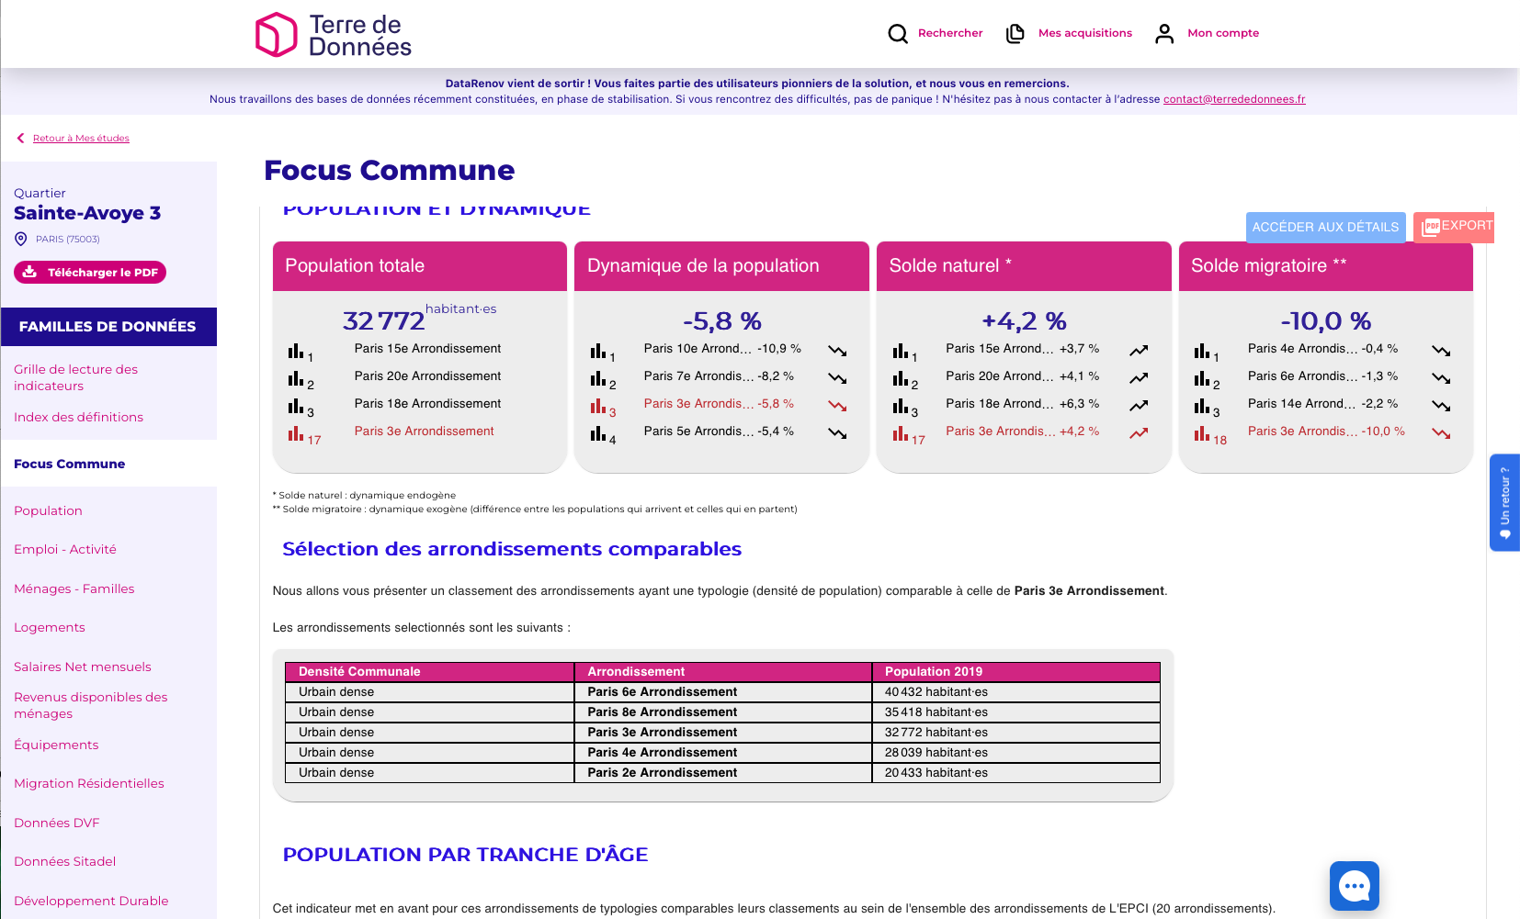The height and width of the screenshot is (919, 1520).
Task: Click the red trend-down arrow in Solde migratoire
Action: pos(1440,432)
